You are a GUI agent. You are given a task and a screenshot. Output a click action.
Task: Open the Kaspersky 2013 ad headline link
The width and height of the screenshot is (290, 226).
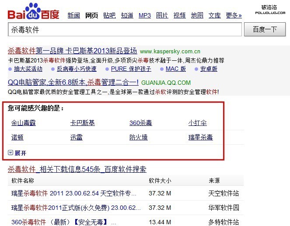73,51
